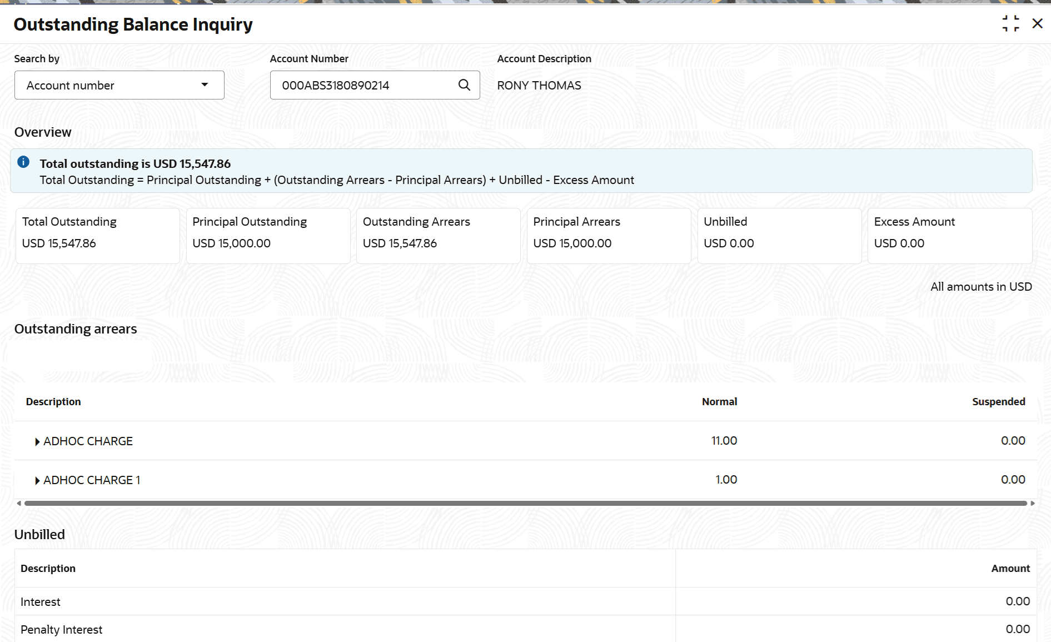The image size is (1051, 642).
Task: Click the search magnifier in Account Number field
Action: tap(464, 85)
